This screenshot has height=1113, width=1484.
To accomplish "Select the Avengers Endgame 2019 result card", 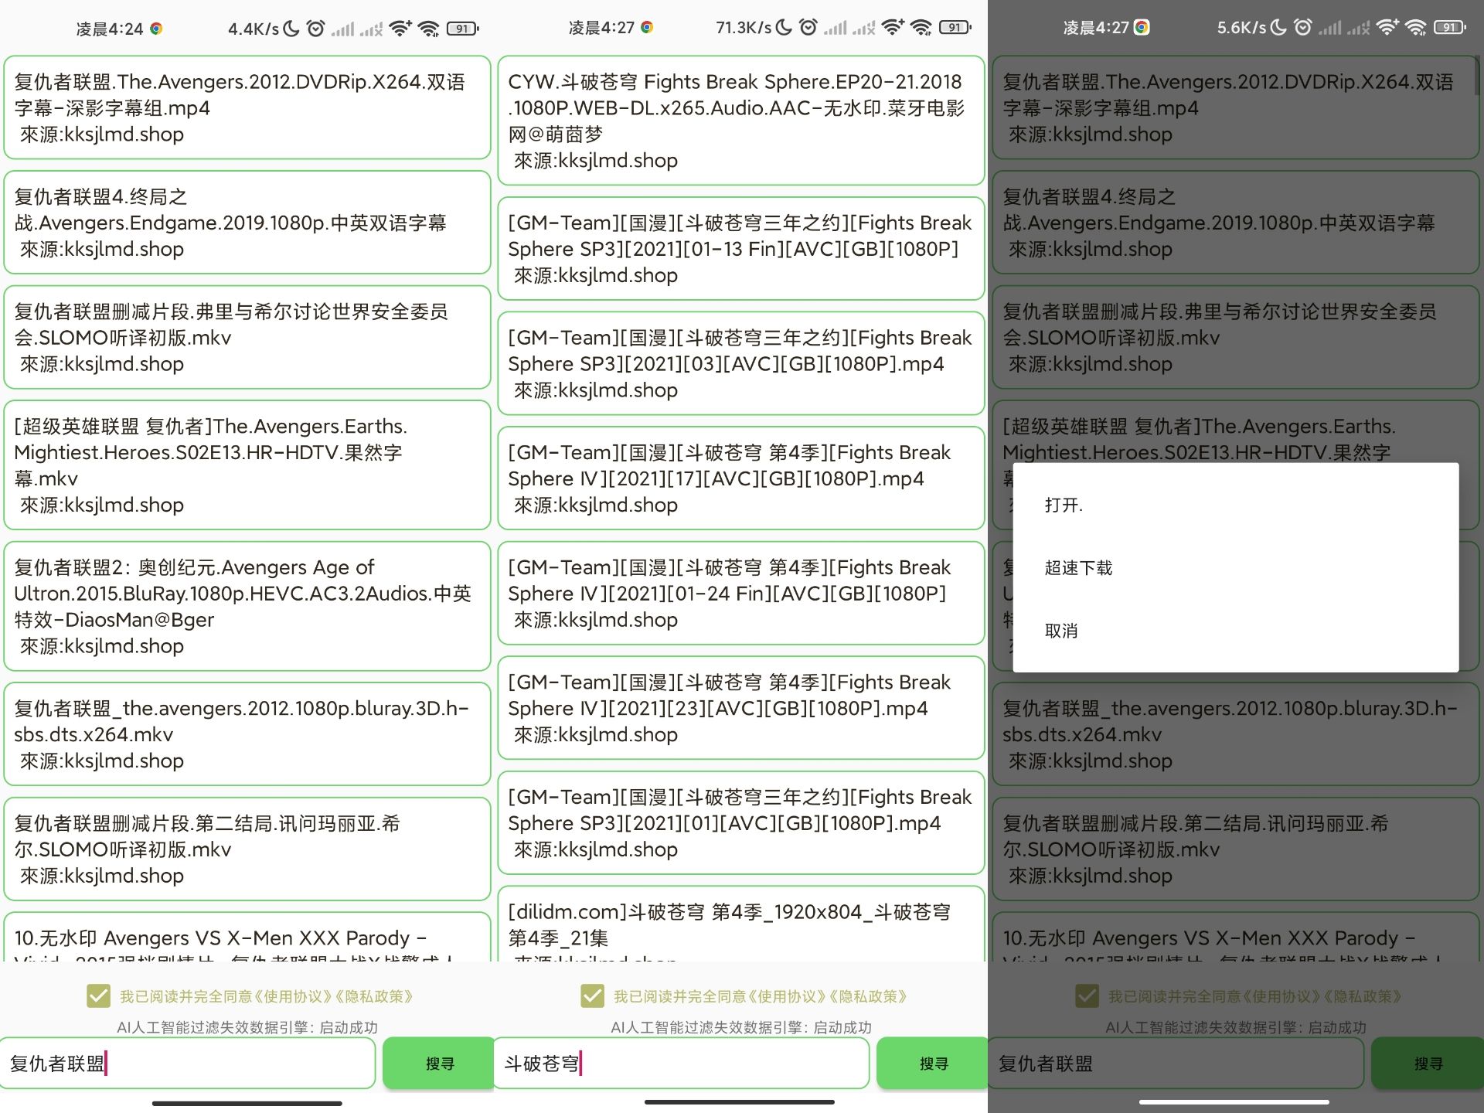I will click(x=247, y=224).
